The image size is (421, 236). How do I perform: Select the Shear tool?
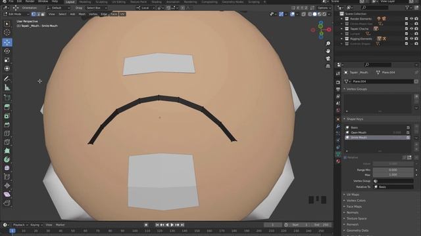[x=7, y=194]
